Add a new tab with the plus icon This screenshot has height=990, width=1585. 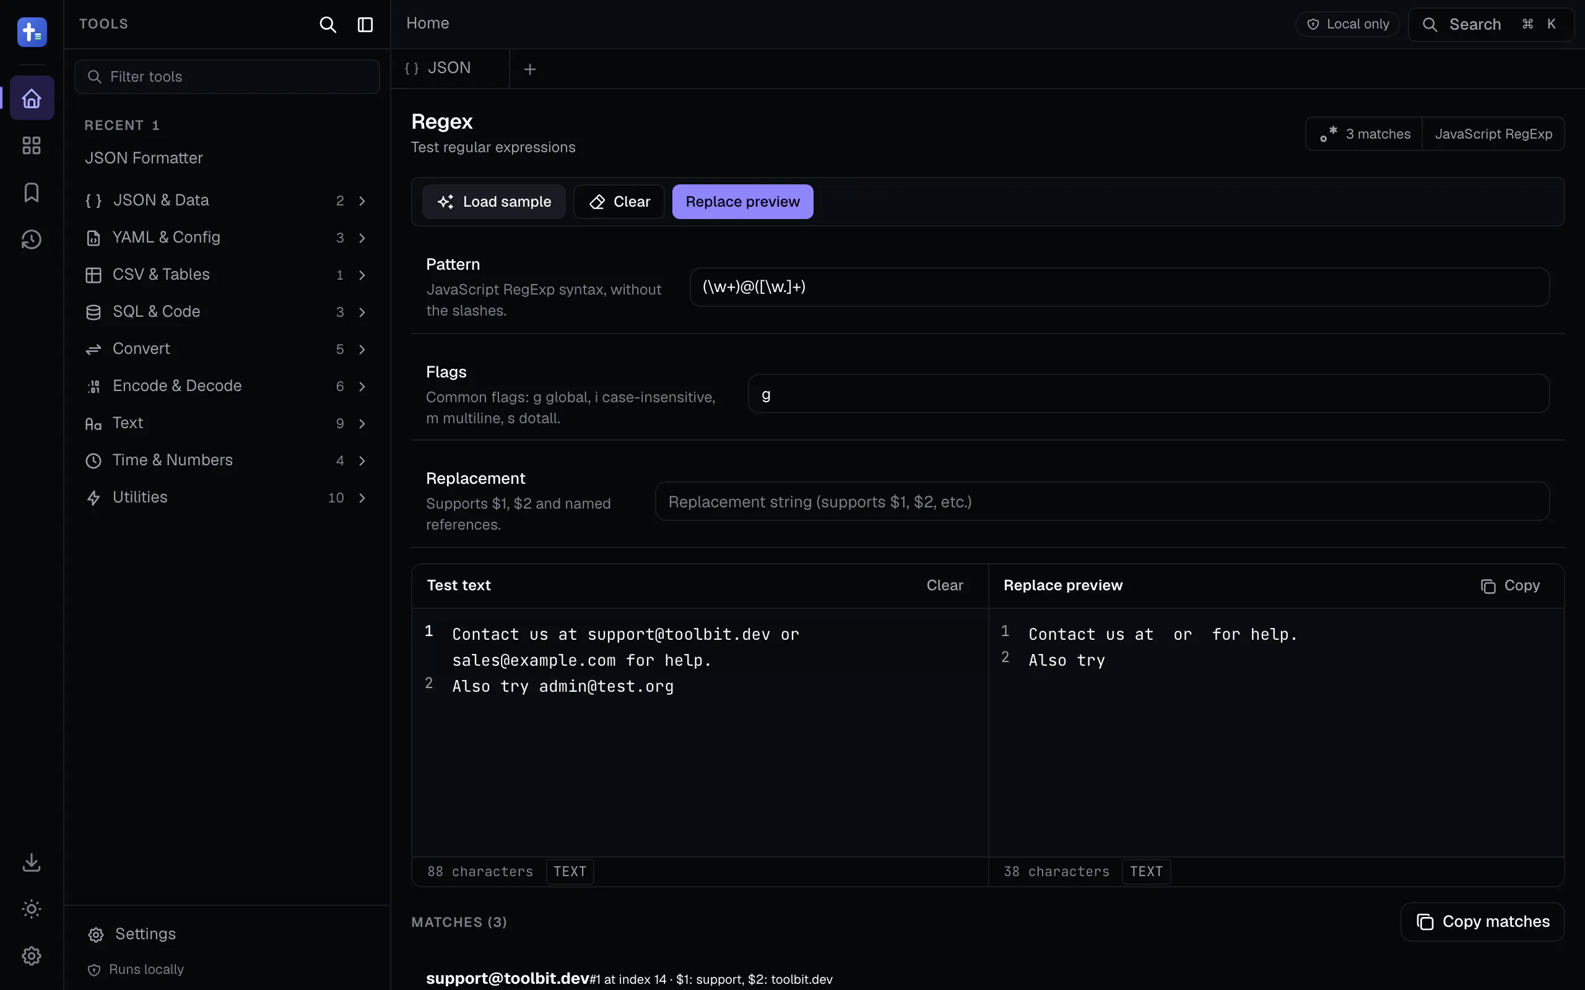[530, 69]
